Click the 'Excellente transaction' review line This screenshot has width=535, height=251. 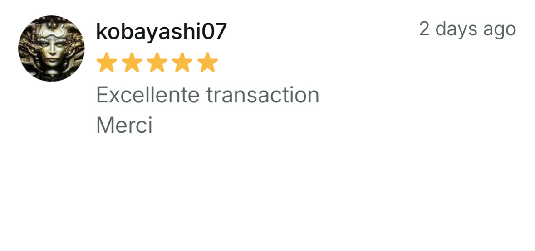(208, 95)
